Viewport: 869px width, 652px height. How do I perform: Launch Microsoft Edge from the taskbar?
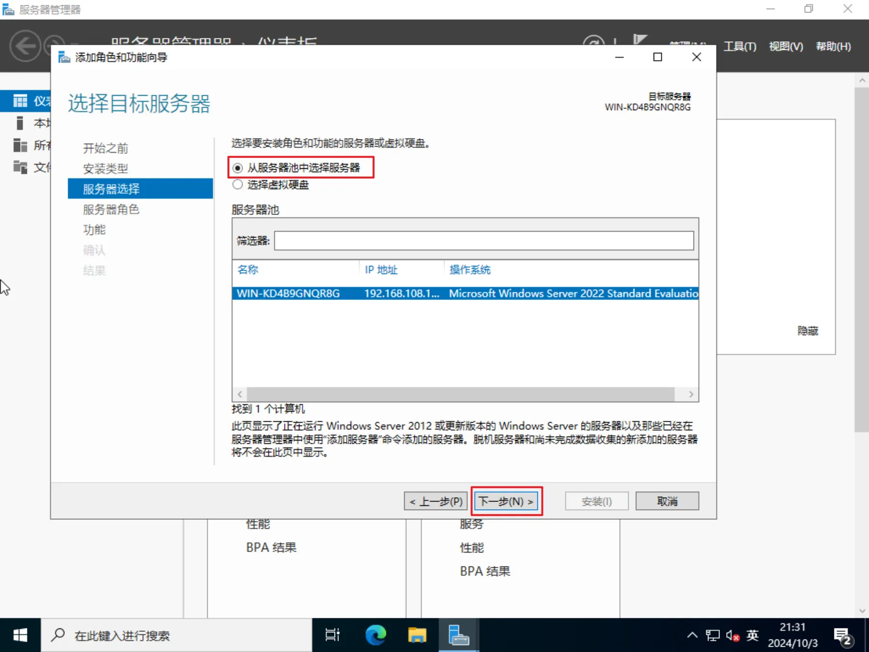375,635
